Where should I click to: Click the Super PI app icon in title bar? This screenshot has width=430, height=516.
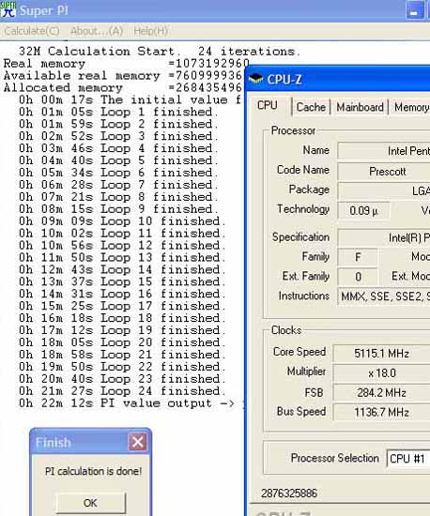8,10
